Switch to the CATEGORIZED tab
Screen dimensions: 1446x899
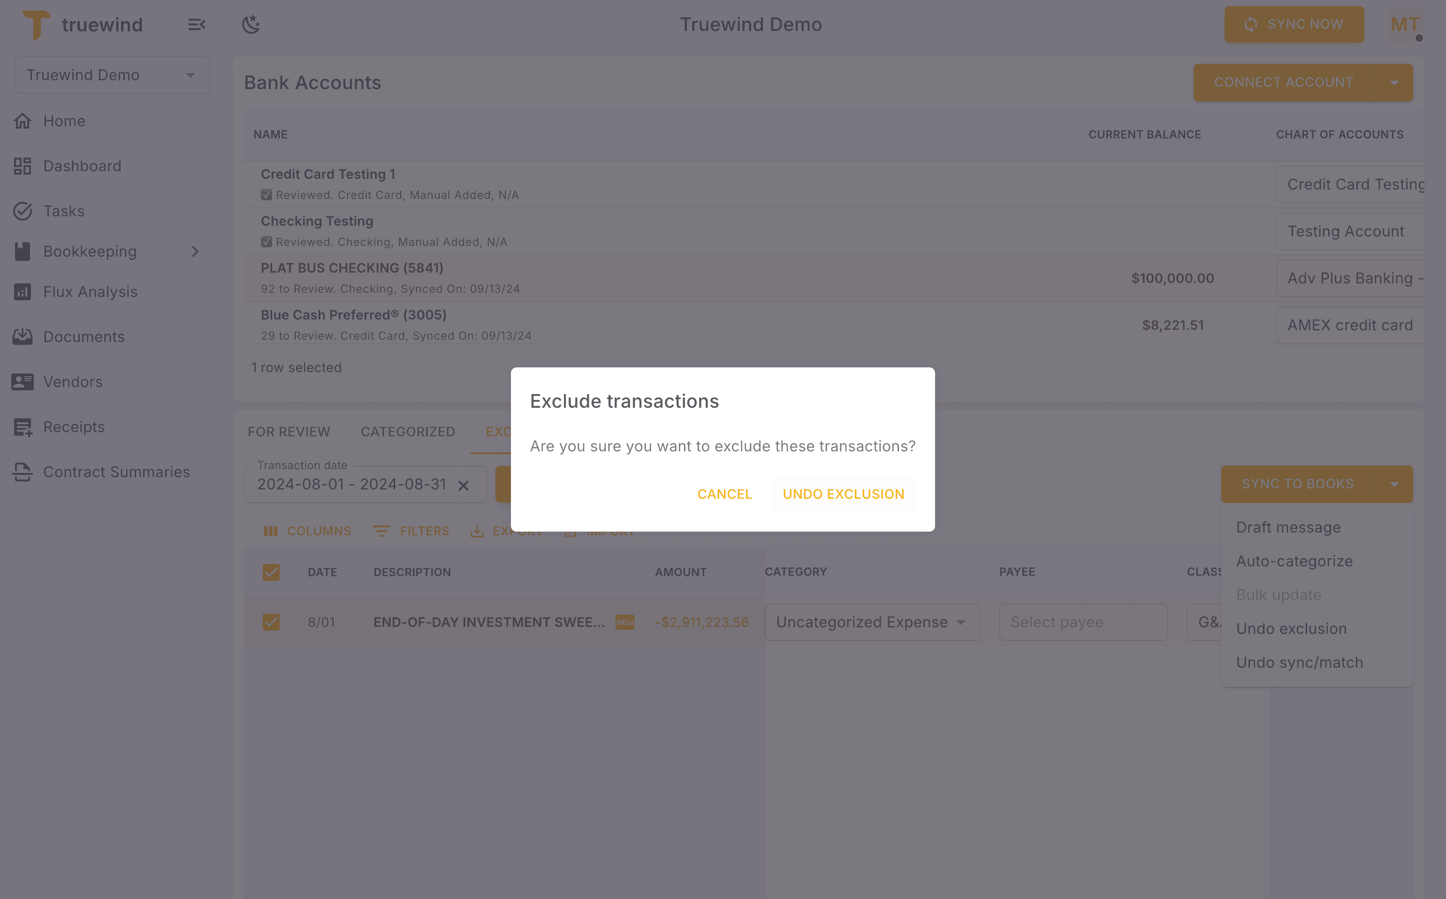click(x=408, y=432)
